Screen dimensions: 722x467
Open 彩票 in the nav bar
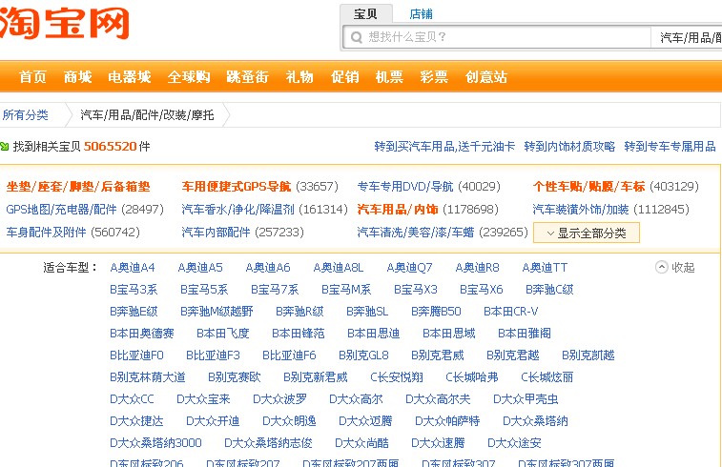pos(434,76)
